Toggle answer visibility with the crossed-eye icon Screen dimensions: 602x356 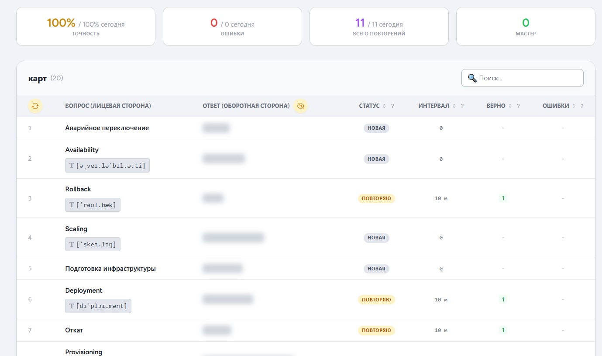(x=301, y=106)
